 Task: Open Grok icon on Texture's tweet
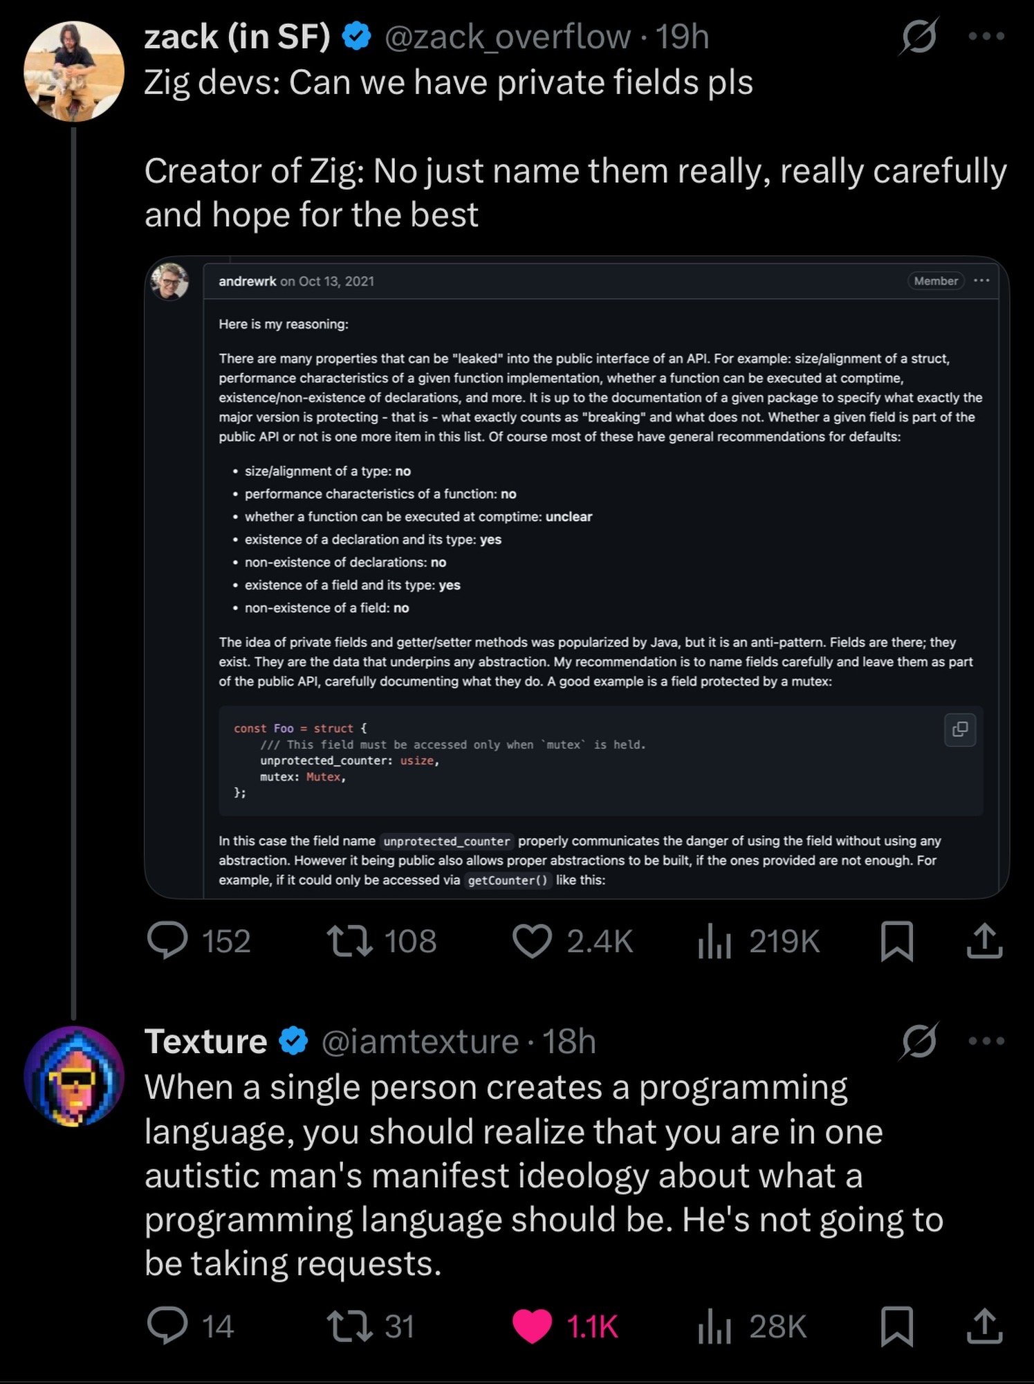[919, 1041]
